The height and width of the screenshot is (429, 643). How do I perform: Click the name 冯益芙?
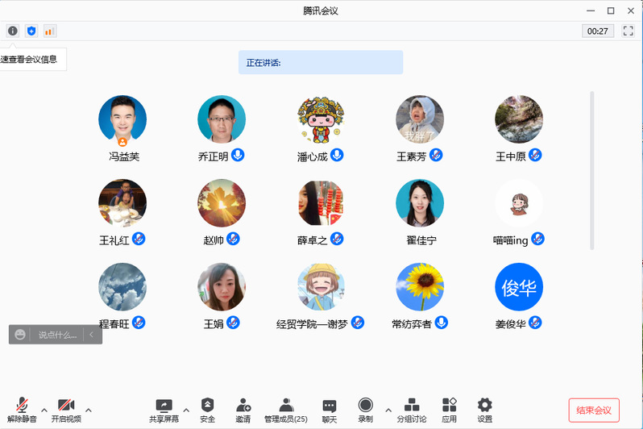click(124, 156)
